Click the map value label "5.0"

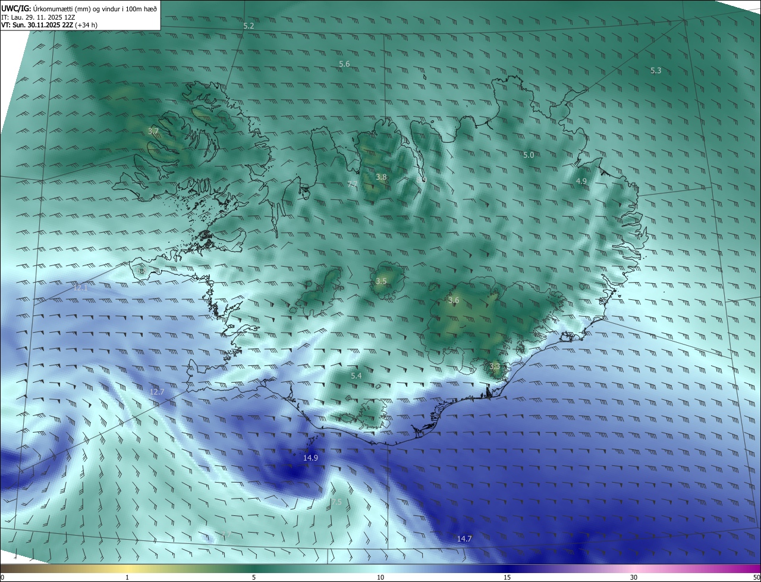[529, 155]
